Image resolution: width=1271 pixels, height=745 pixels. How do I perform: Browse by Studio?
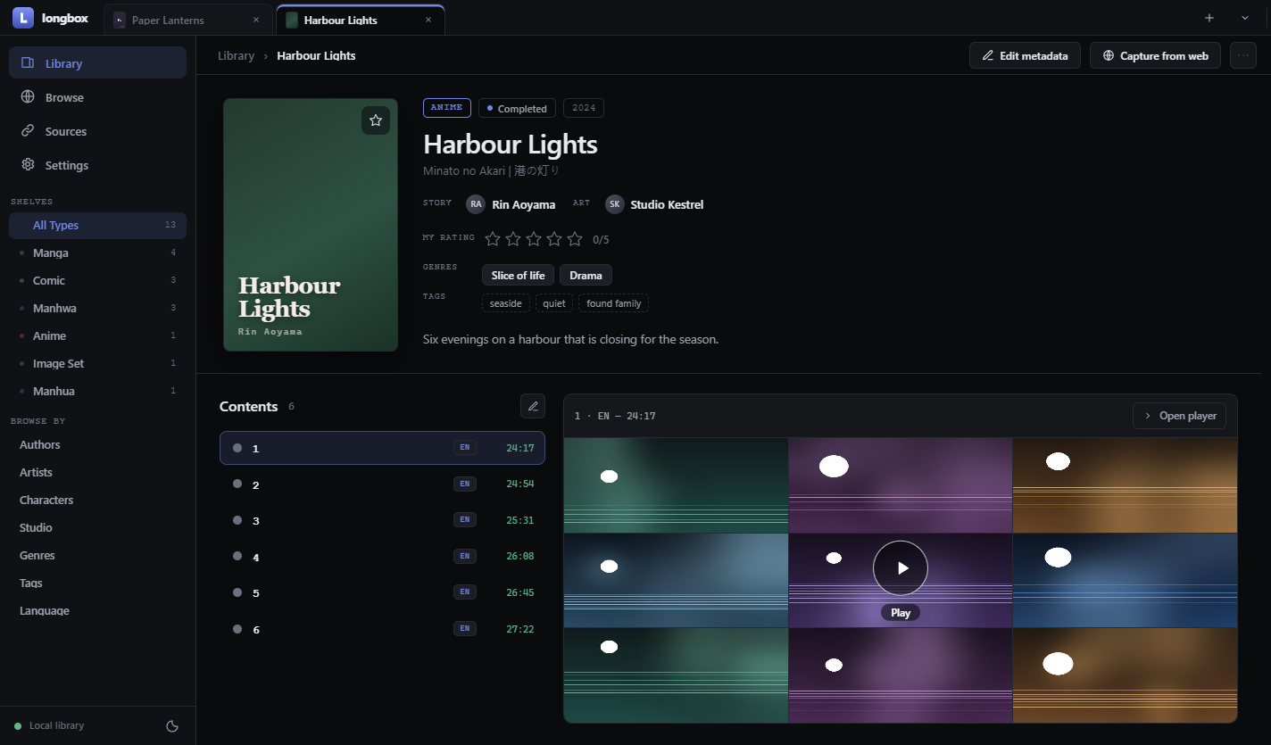(97, 527)
